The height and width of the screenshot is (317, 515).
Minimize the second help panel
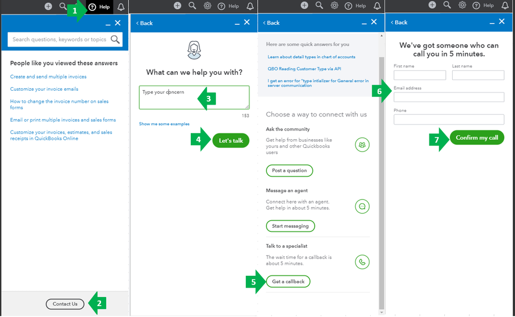[237, 24]
